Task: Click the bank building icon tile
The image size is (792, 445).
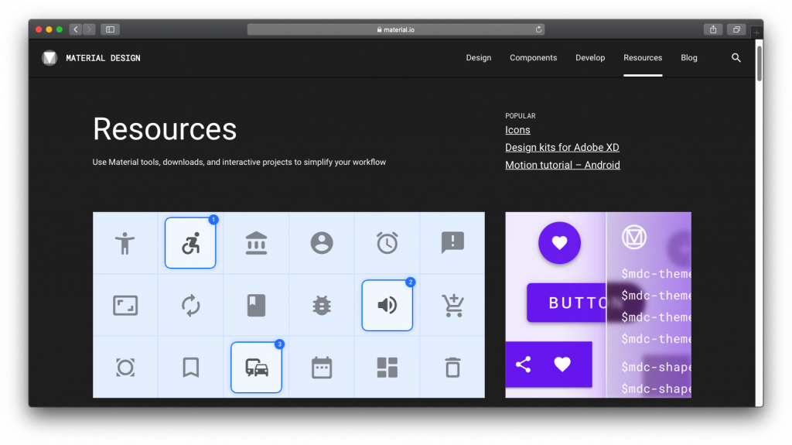Action: click(x=256, y=243)
